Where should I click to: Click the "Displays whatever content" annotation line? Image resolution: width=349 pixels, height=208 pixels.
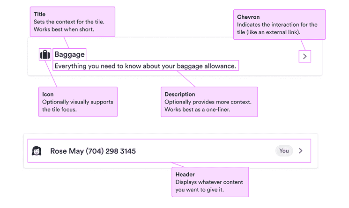(209, 182)
